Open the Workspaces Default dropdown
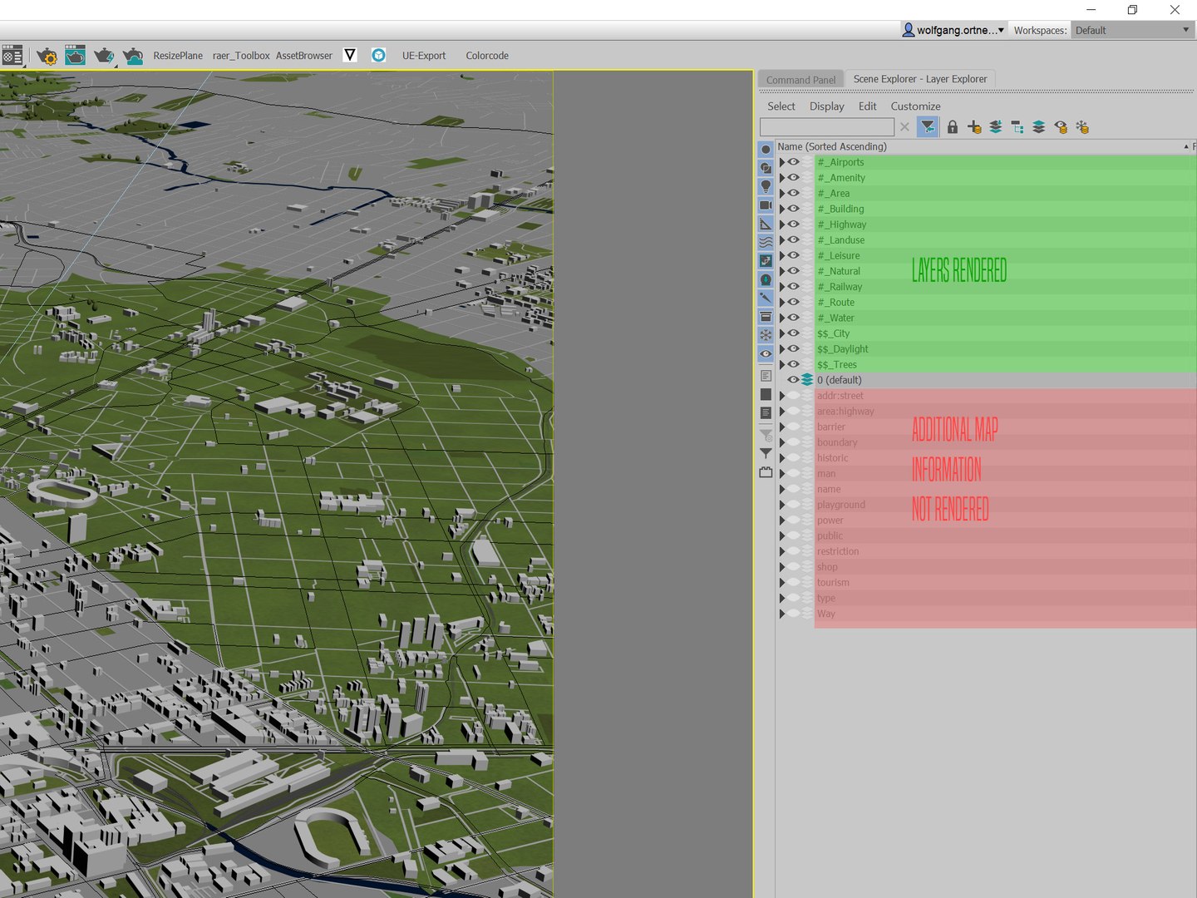Screen dimensions: 1197x898 (x=1132, y=30)
